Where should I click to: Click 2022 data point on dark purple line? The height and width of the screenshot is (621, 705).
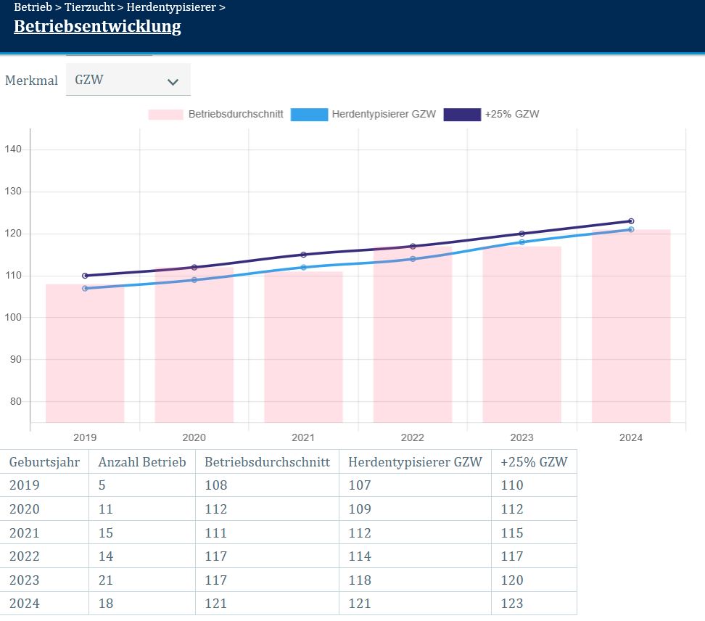(x=413, y=247)
